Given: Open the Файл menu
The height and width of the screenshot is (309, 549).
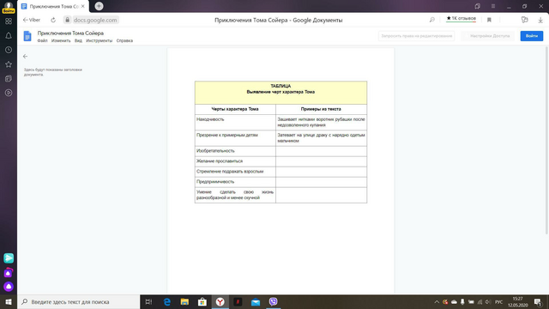Looking at the screenshot, I should (42, 40).
